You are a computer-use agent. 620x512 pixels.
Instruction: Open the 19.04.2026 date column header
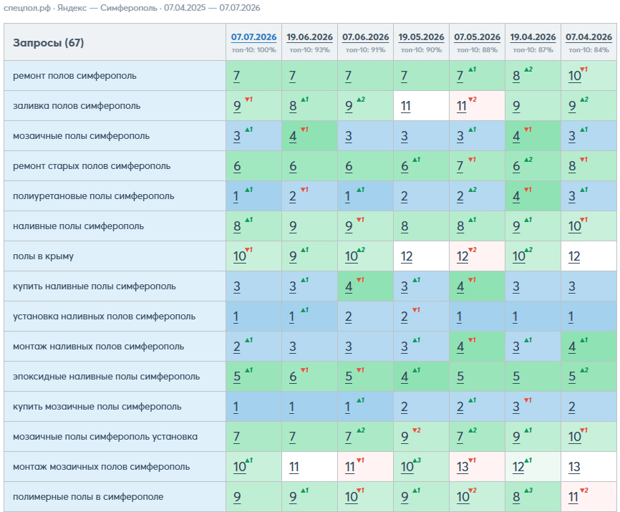tap(533, 37)
